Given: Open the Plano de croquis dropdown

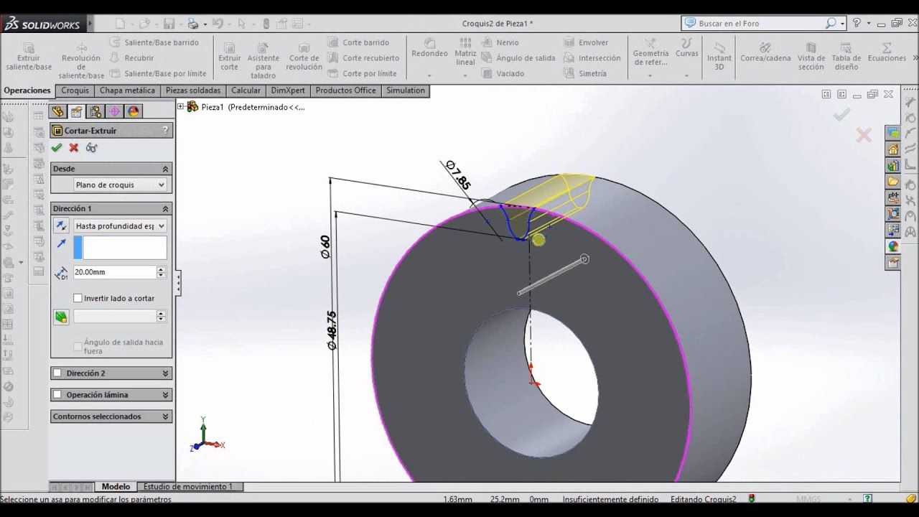Looking at the screenshot, I should tap(120, 185).
